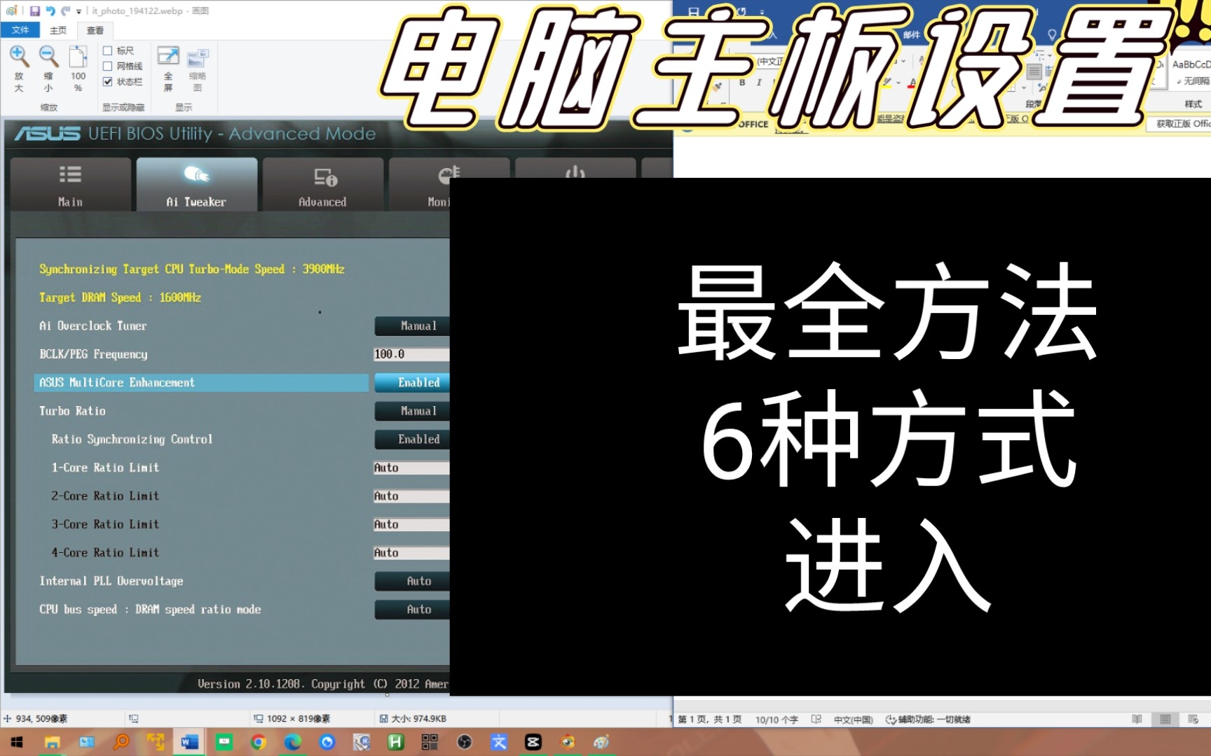Switch to the 主页 tab in Paint
The image size is (1211, 756).
58,30
